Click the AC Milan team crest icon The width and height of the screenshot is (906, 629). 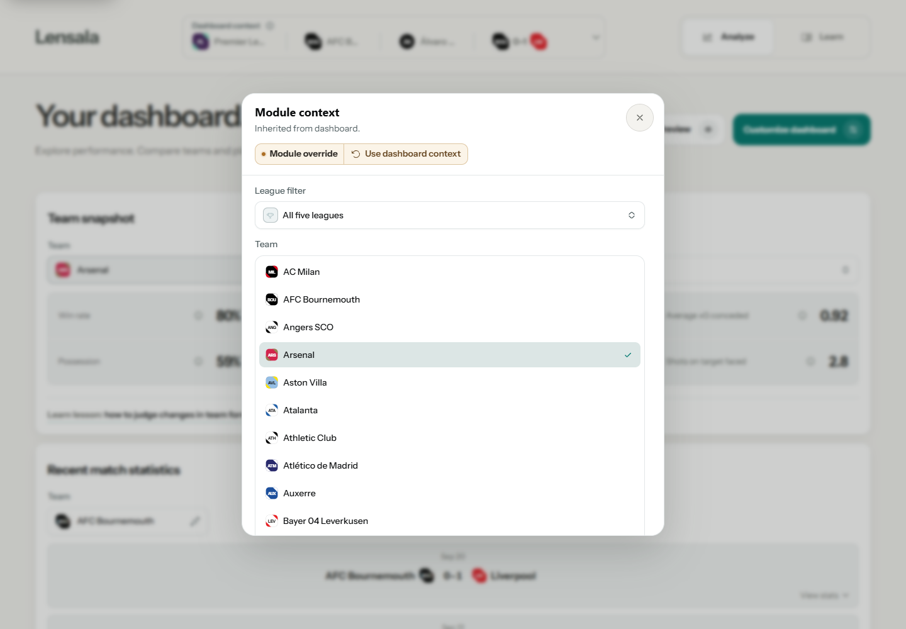(272, 272)
